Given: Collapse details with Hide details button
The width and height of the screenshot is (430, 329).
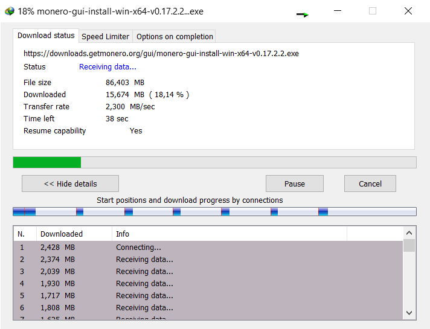Looking at the screenshot, I should coord(70,184).
